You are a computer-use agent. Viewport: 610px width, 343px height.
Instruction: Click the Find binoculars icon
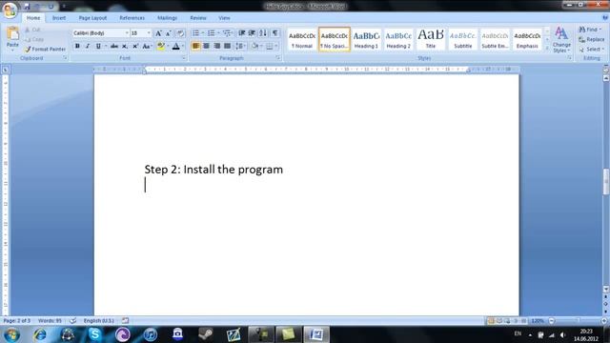point(582,30)
